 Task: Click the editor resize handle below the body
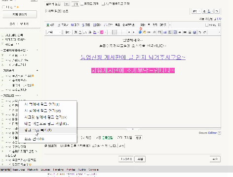133,129
